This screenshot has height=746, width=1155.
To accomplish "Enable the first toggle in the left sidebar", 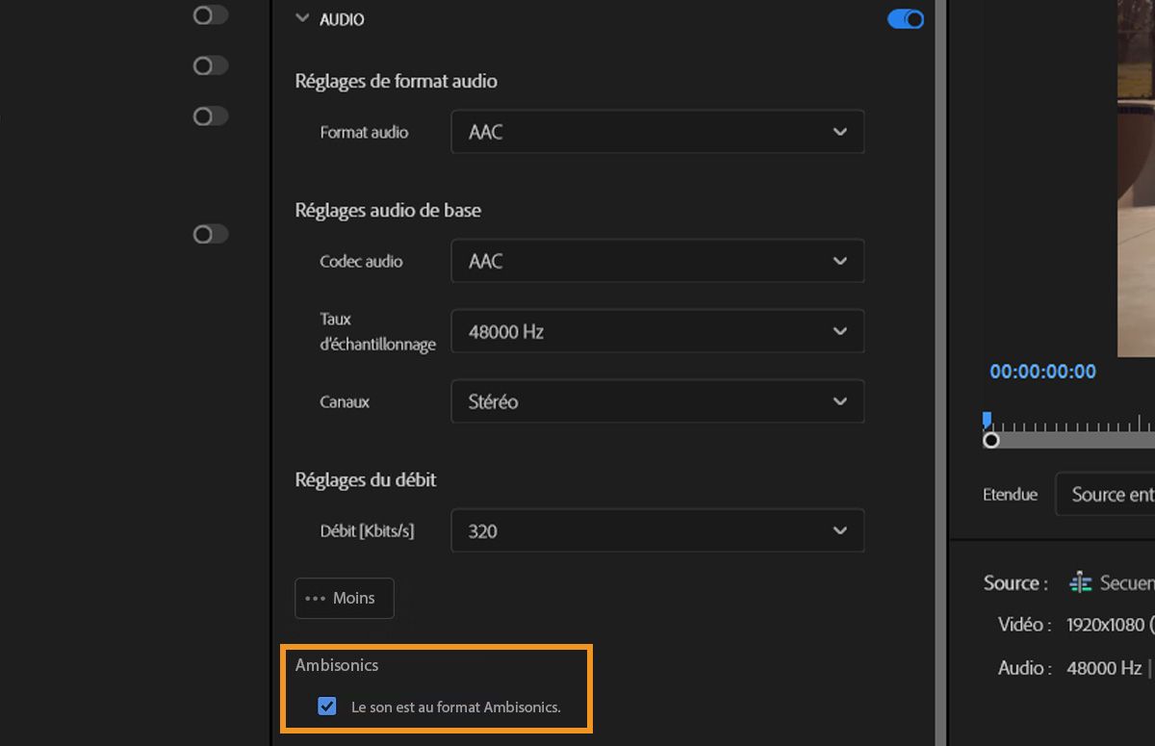I will pyautogui.click(x=210, y=14).
